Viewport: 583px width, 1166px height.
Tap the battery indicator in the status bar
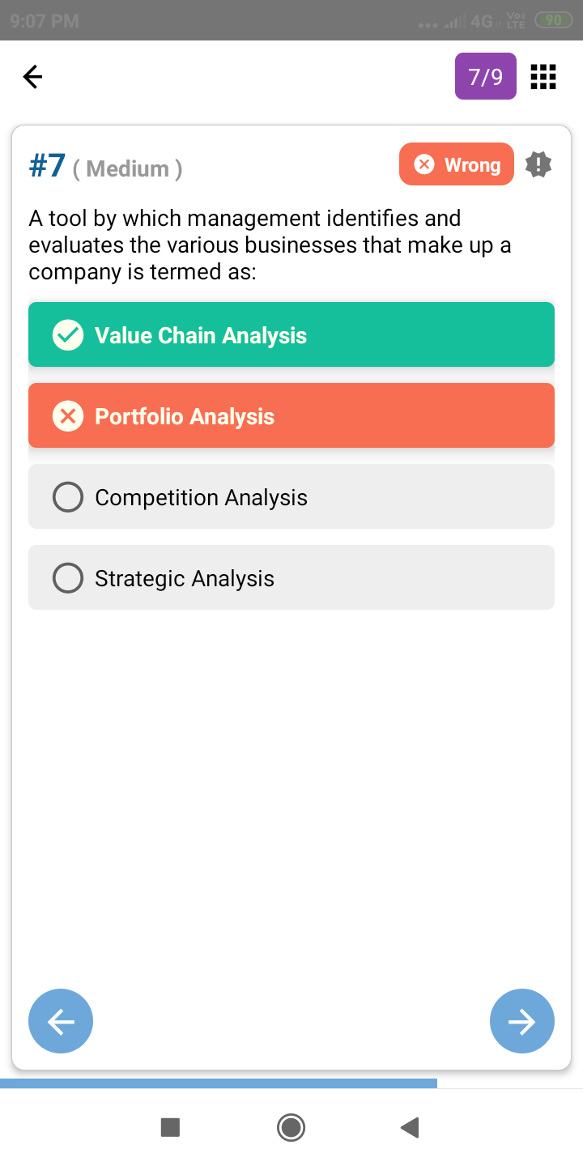pos(555,21)
